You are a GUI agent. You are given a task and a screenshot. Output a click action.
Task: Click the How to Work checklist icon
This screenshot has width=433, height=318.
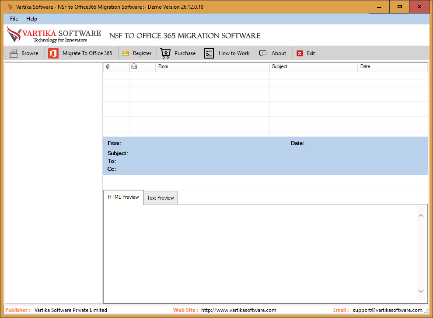209,53
